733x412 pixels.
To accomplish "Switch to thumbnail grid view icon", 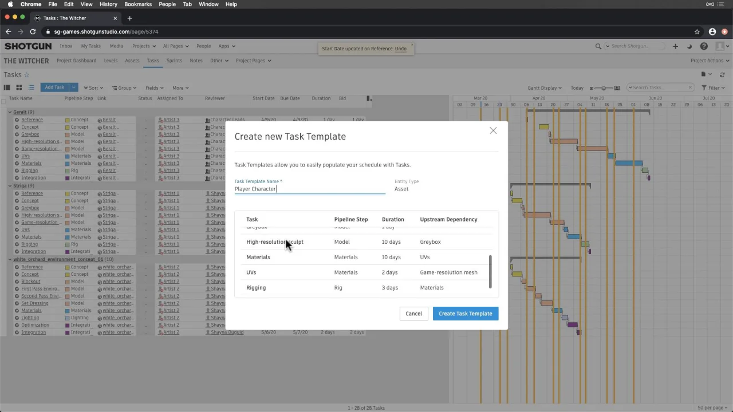I will pos(19,88).
